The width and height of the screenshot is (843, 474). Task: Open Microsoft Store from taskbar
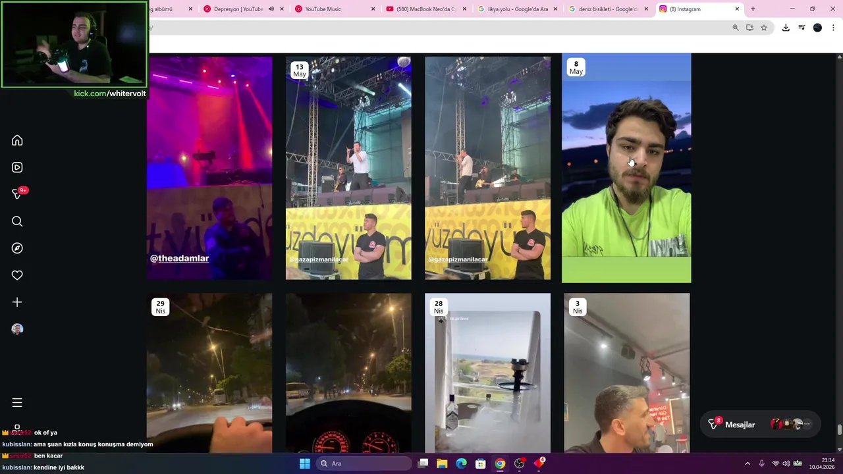click(481, 463)
